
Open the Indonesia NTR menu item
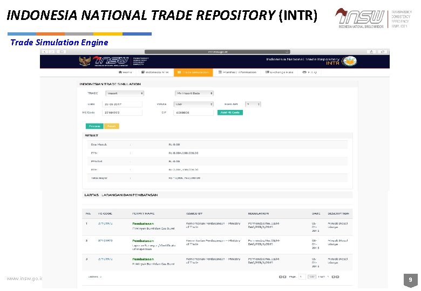click(155, 72)
